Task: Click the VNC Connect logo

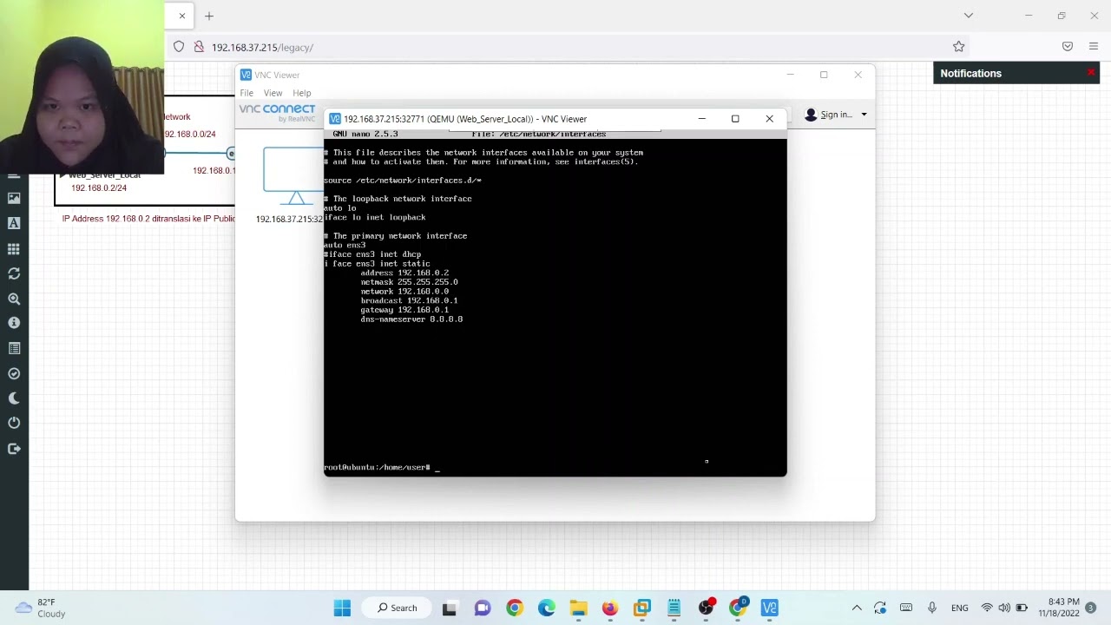Action: tap(278, 112)
